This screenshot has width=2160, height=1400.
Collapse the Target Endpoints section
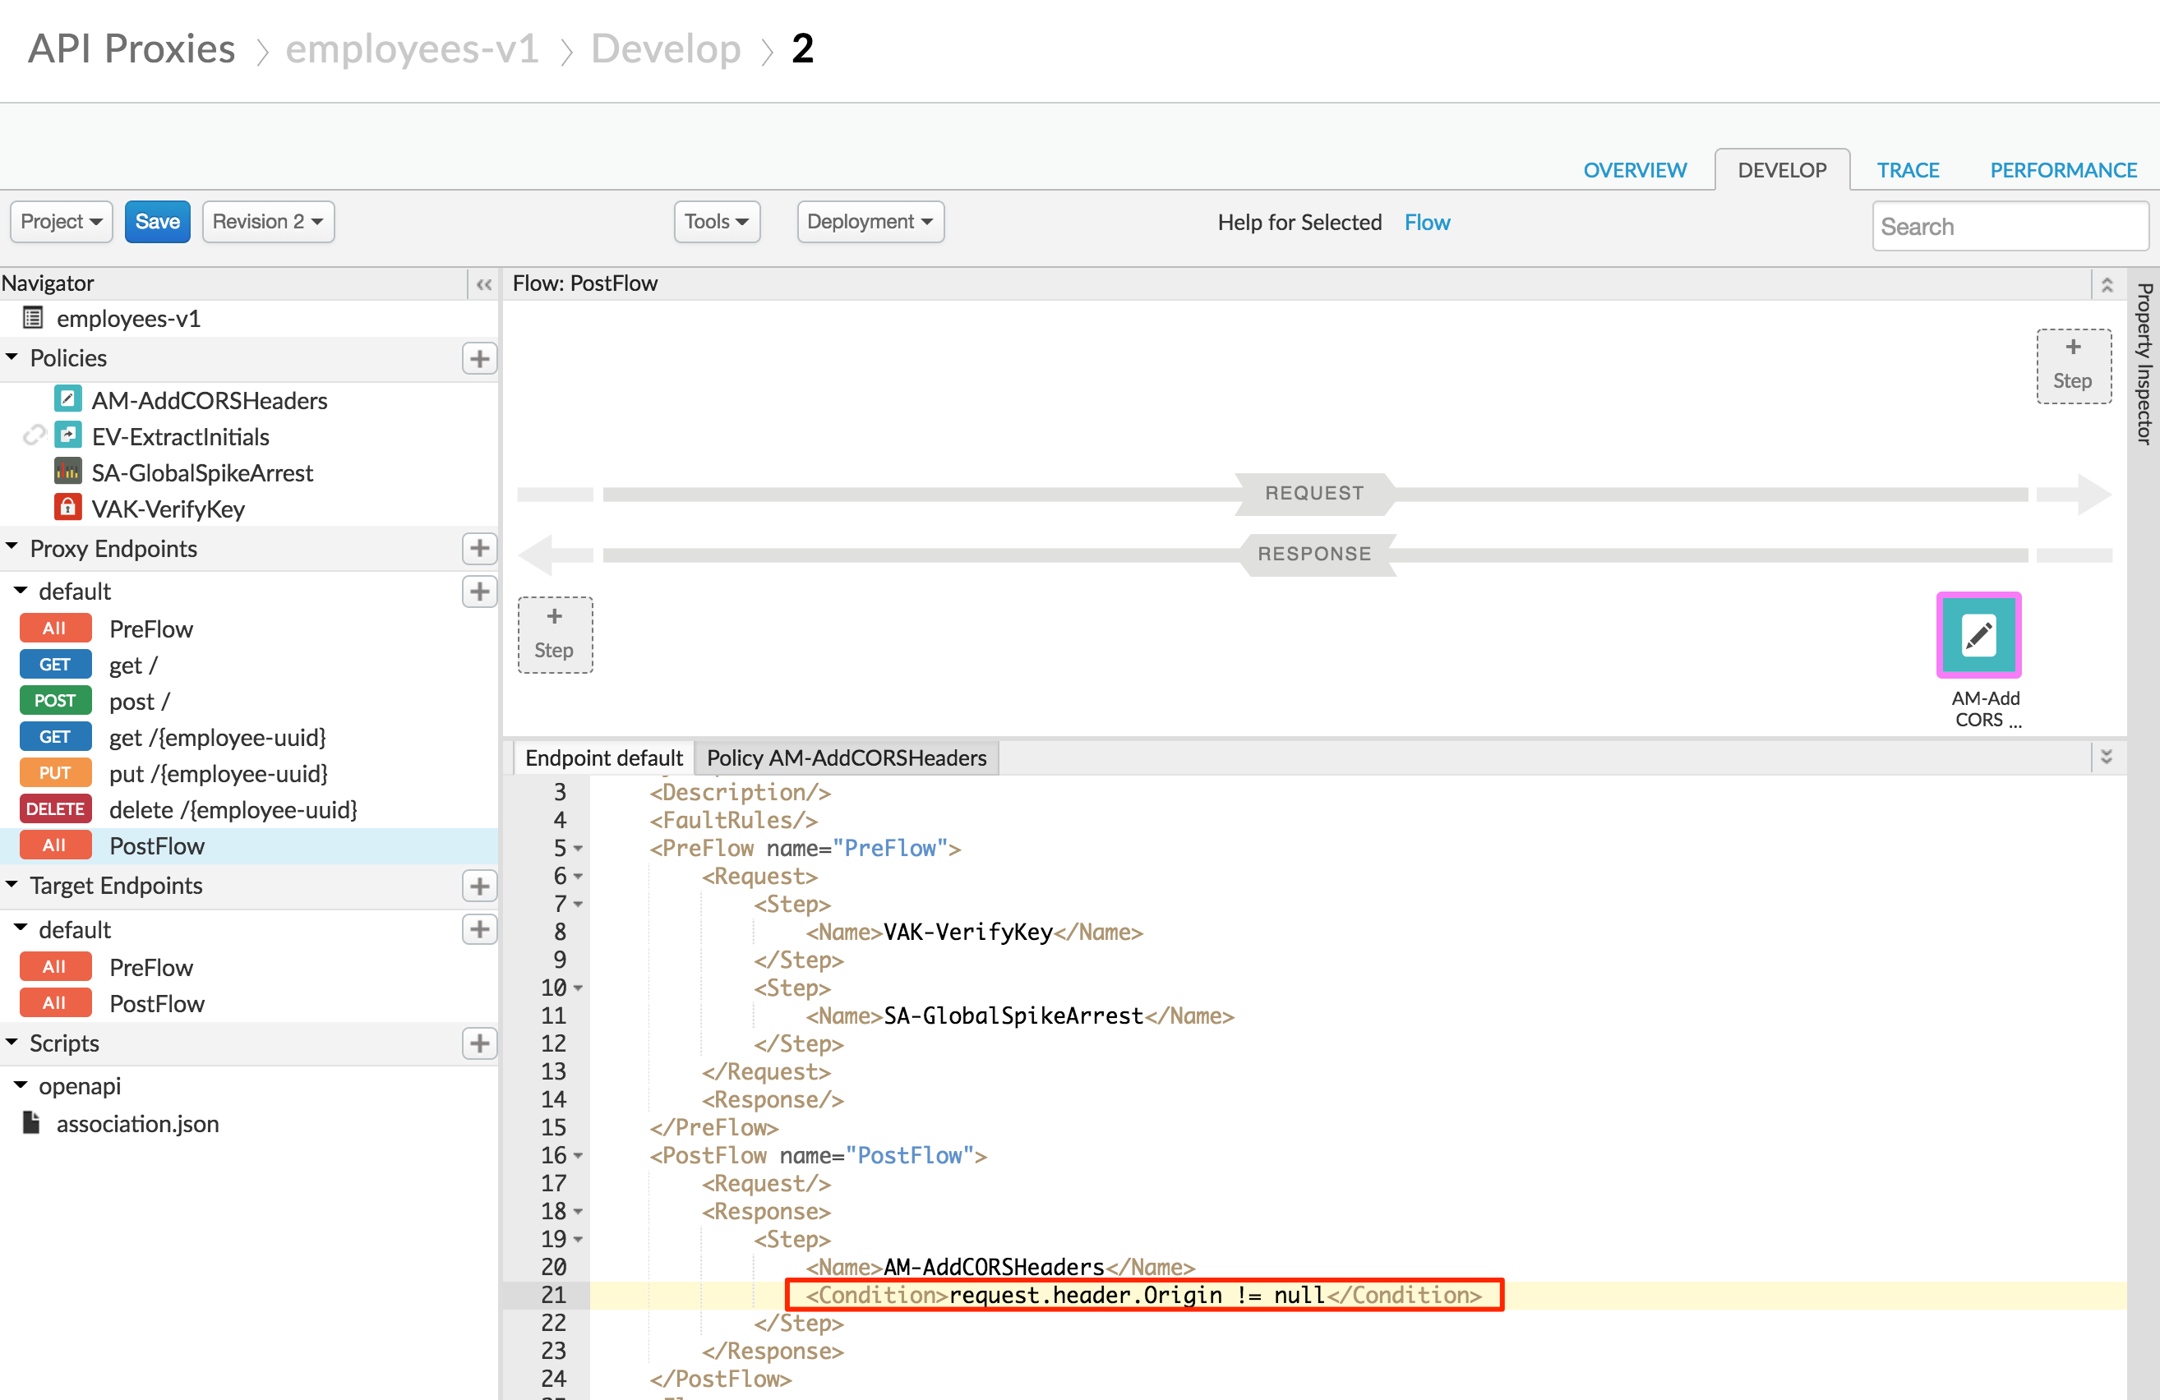click(12, 885)
